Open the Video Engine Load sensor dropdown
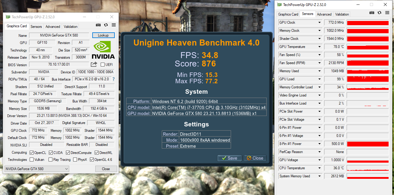 tap(319, 95)
